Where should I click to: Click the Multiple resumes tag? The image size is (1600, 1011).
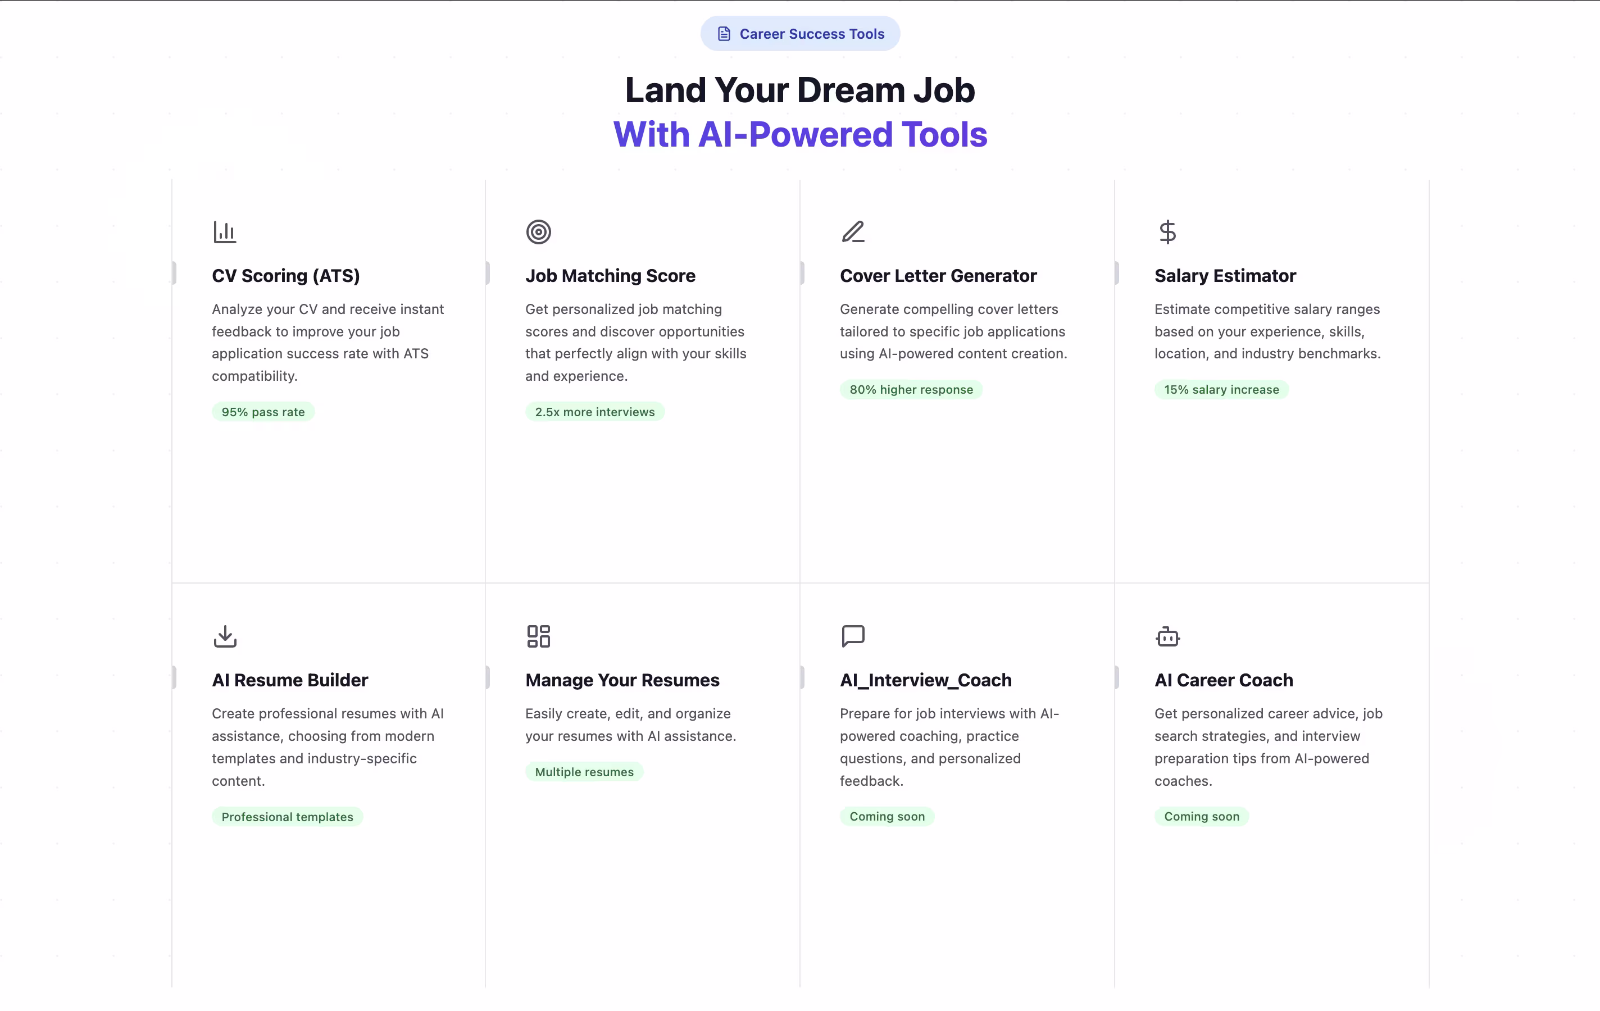point(584,772)
